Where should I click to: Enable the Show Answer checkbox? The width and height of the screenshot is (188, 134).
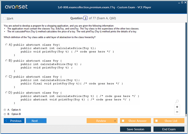[123, 121]
